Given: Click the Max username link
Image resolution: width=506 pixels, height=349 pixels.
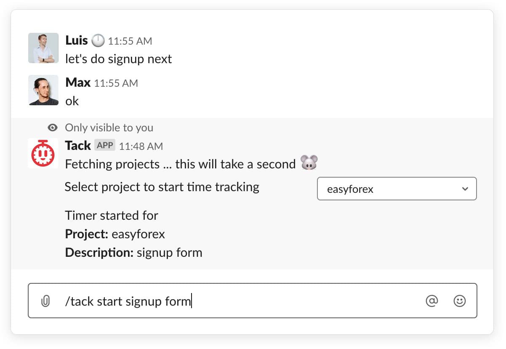Looking at the screenshot, I should (x=78, y=83).
